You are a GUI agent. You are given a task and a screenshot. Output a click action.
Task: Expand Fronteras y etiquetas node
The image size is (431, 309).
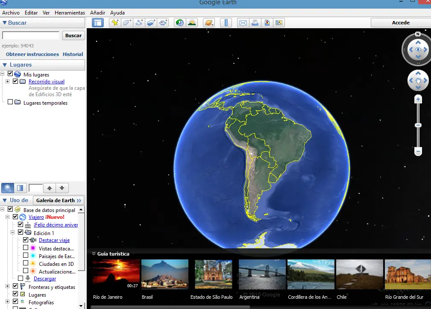[7, 286]
